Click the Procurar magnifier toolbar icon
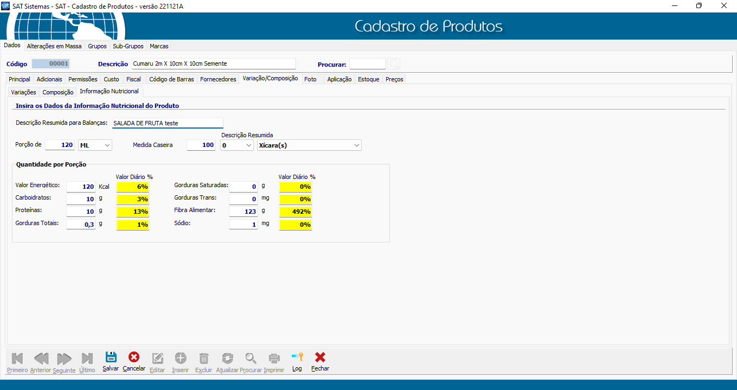Screen dimensions: 737x390 click(x=251, y=358)
